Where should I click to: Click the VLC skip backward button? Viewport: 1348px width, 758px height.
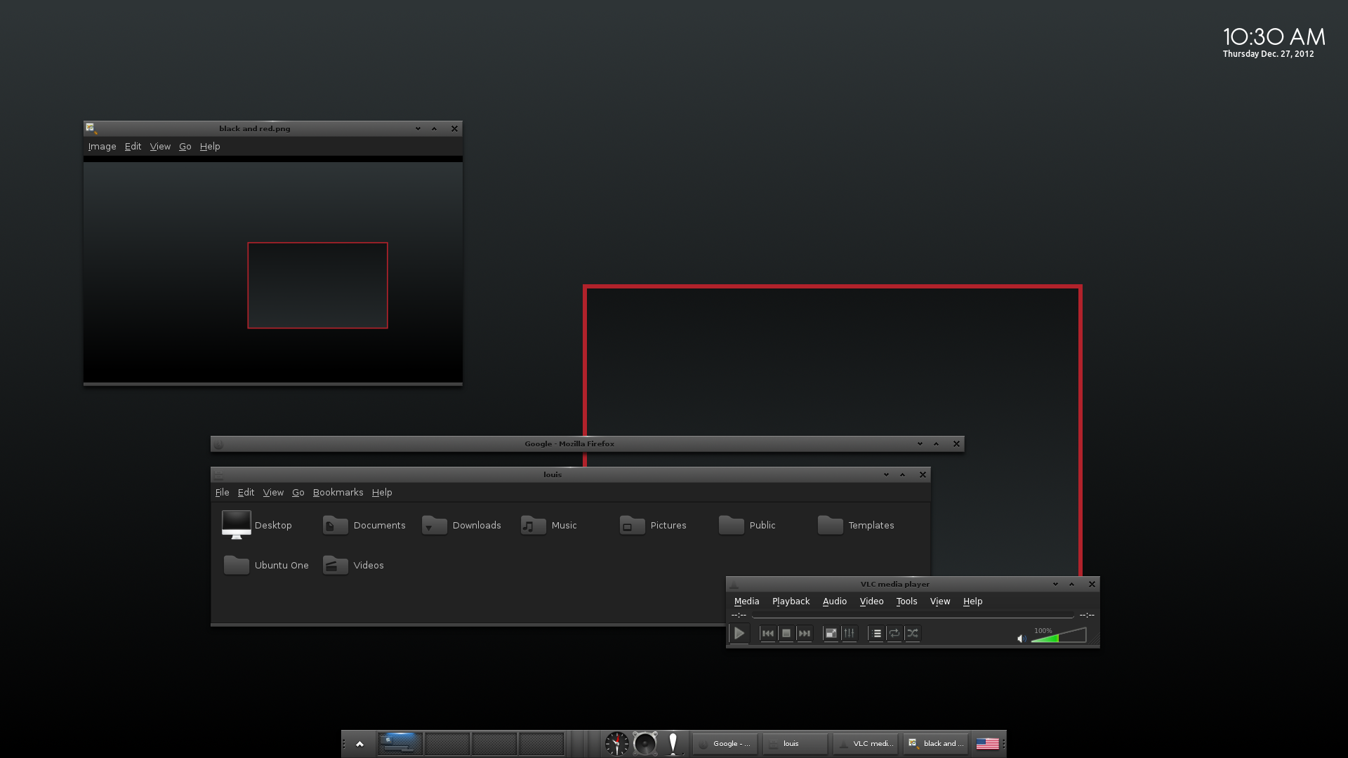pos(767,633)
